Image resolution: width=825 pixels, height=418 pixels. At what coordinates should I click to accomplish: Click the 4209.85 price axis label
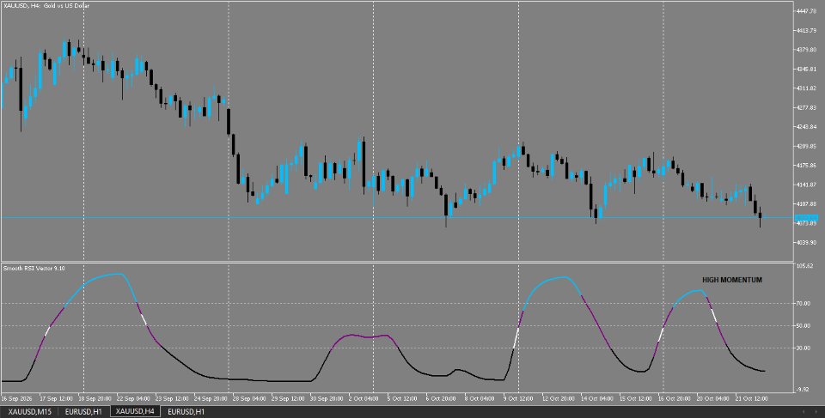807,146
